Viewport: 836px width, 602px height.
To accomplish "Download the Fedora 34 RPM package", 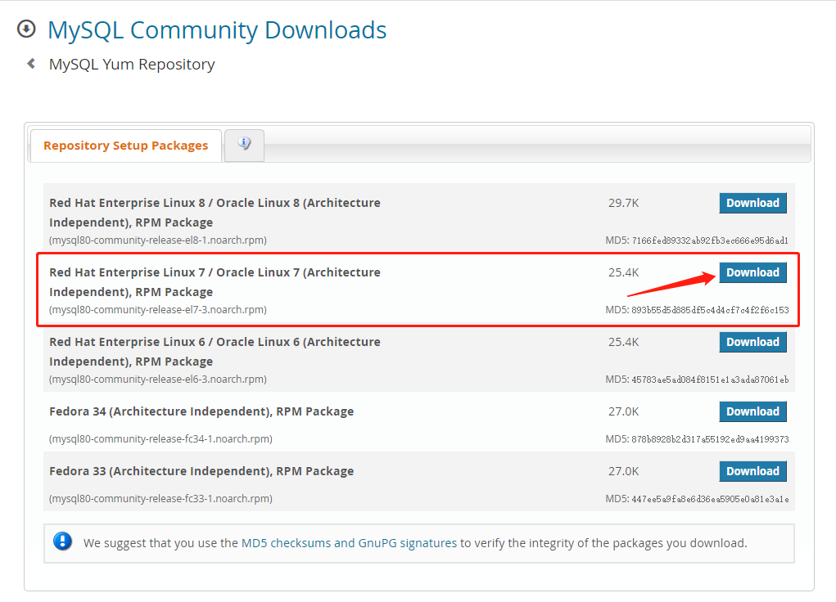I will tap(752, 411).
